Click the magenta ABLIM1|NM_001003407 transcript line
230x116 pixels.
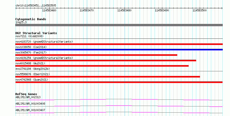pos(119,112)
